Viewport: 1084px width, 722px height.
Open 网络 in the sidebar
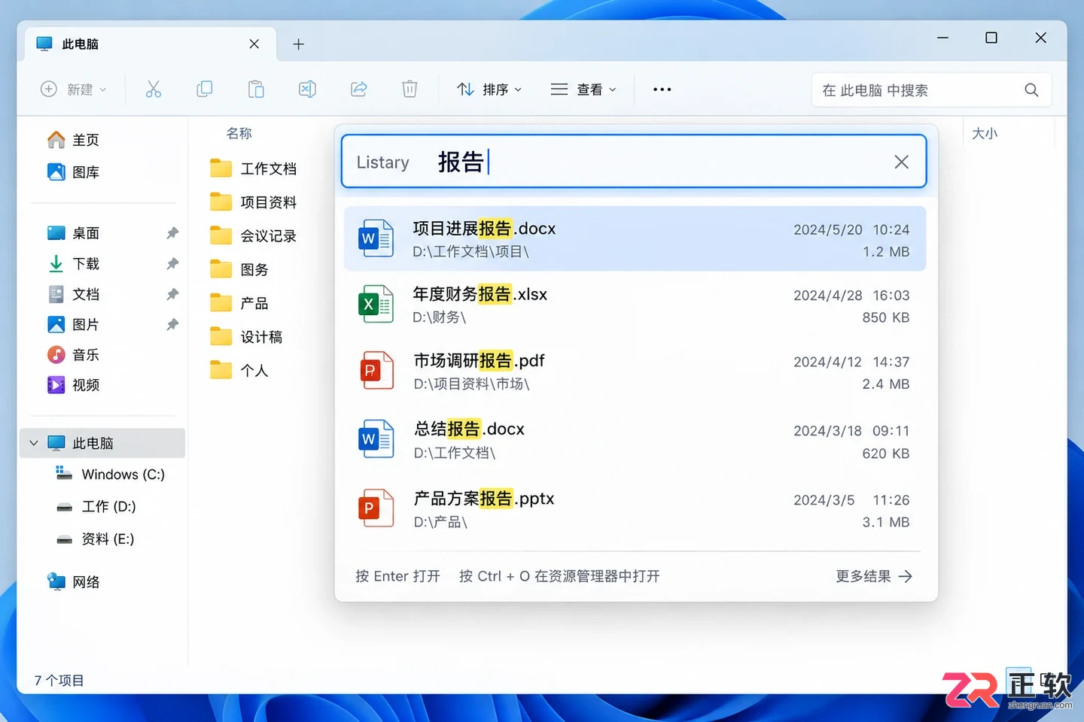pyautogui.click(x=73, y=582)
